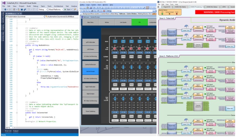Toggle the Mute button under channel 1 fader
236x137 pixels.
[115, 84]
